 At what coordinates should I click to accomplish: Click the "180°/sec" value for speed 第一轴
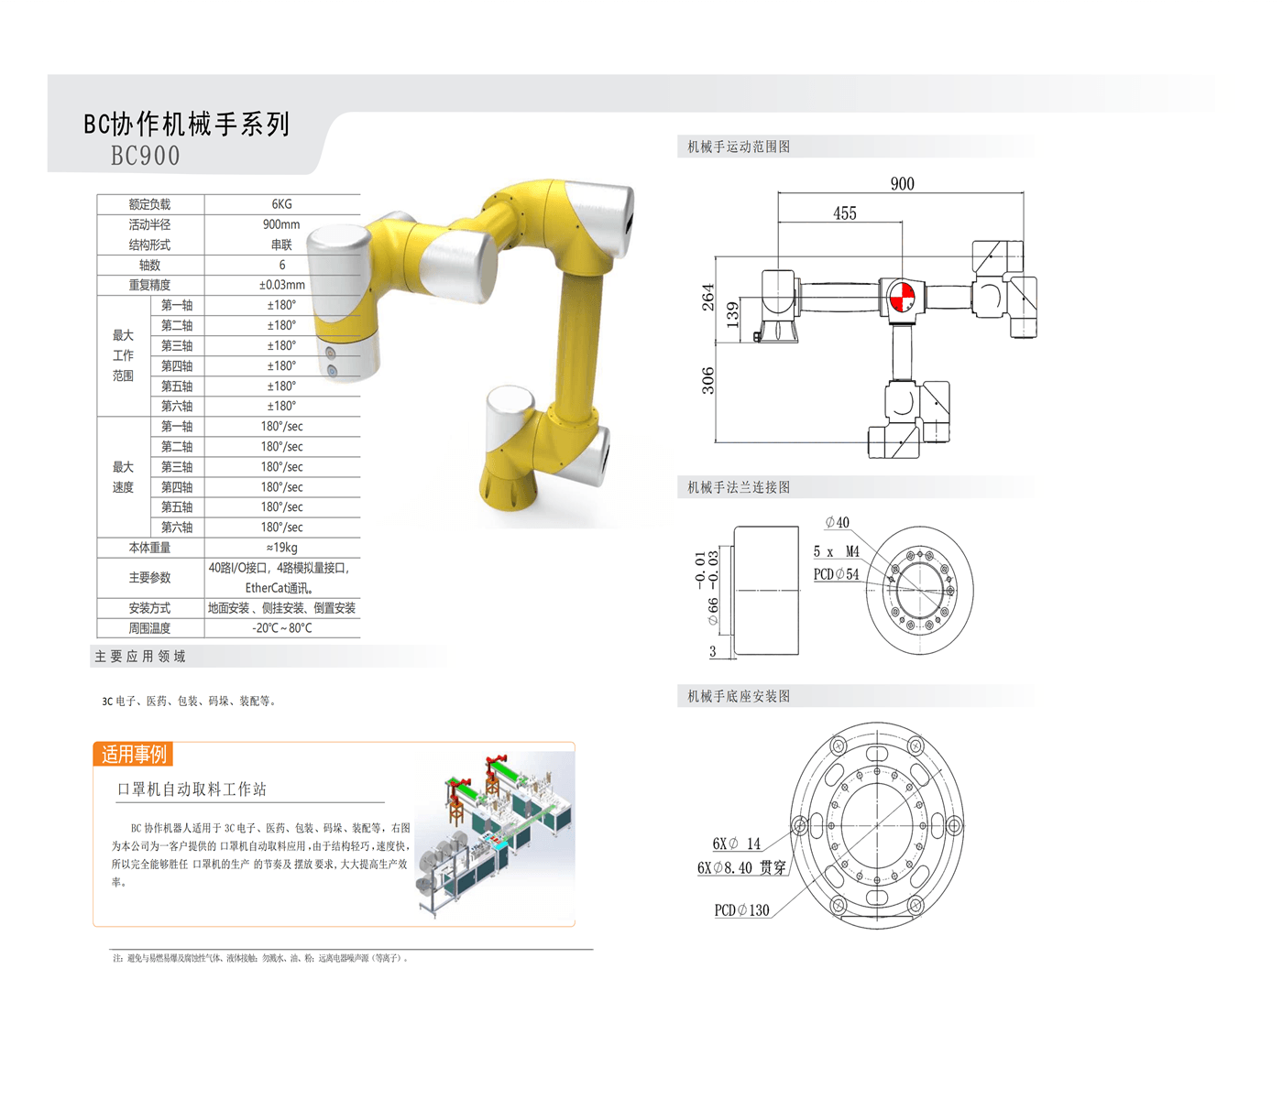(281, 426)
